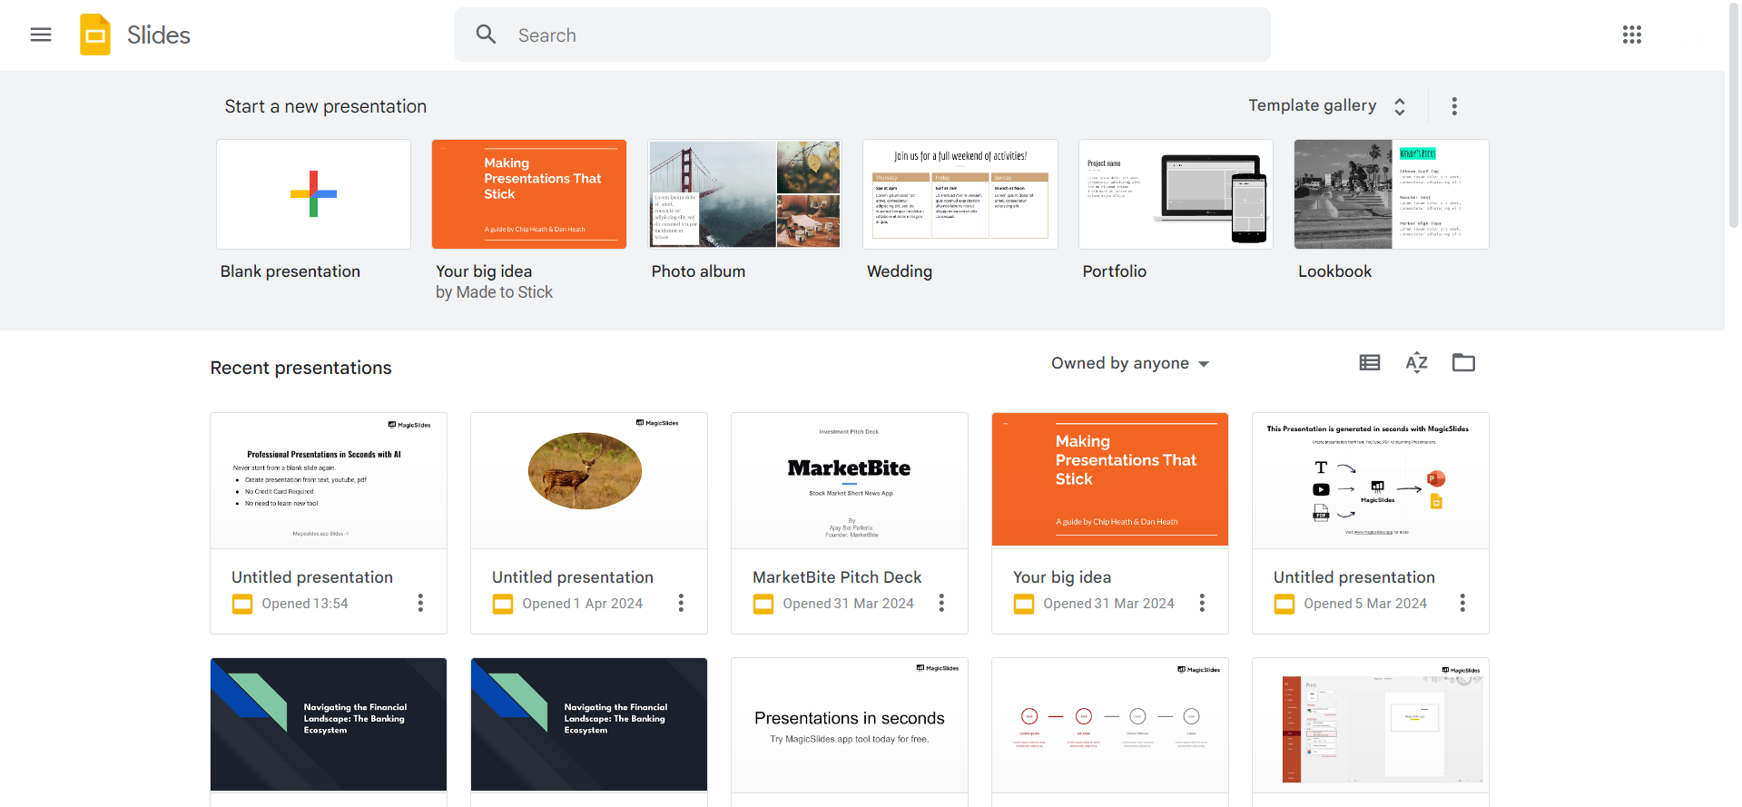Click the by Made to Stick subtitle
This screenshot has height=807, width=1742.
point(494,292)
